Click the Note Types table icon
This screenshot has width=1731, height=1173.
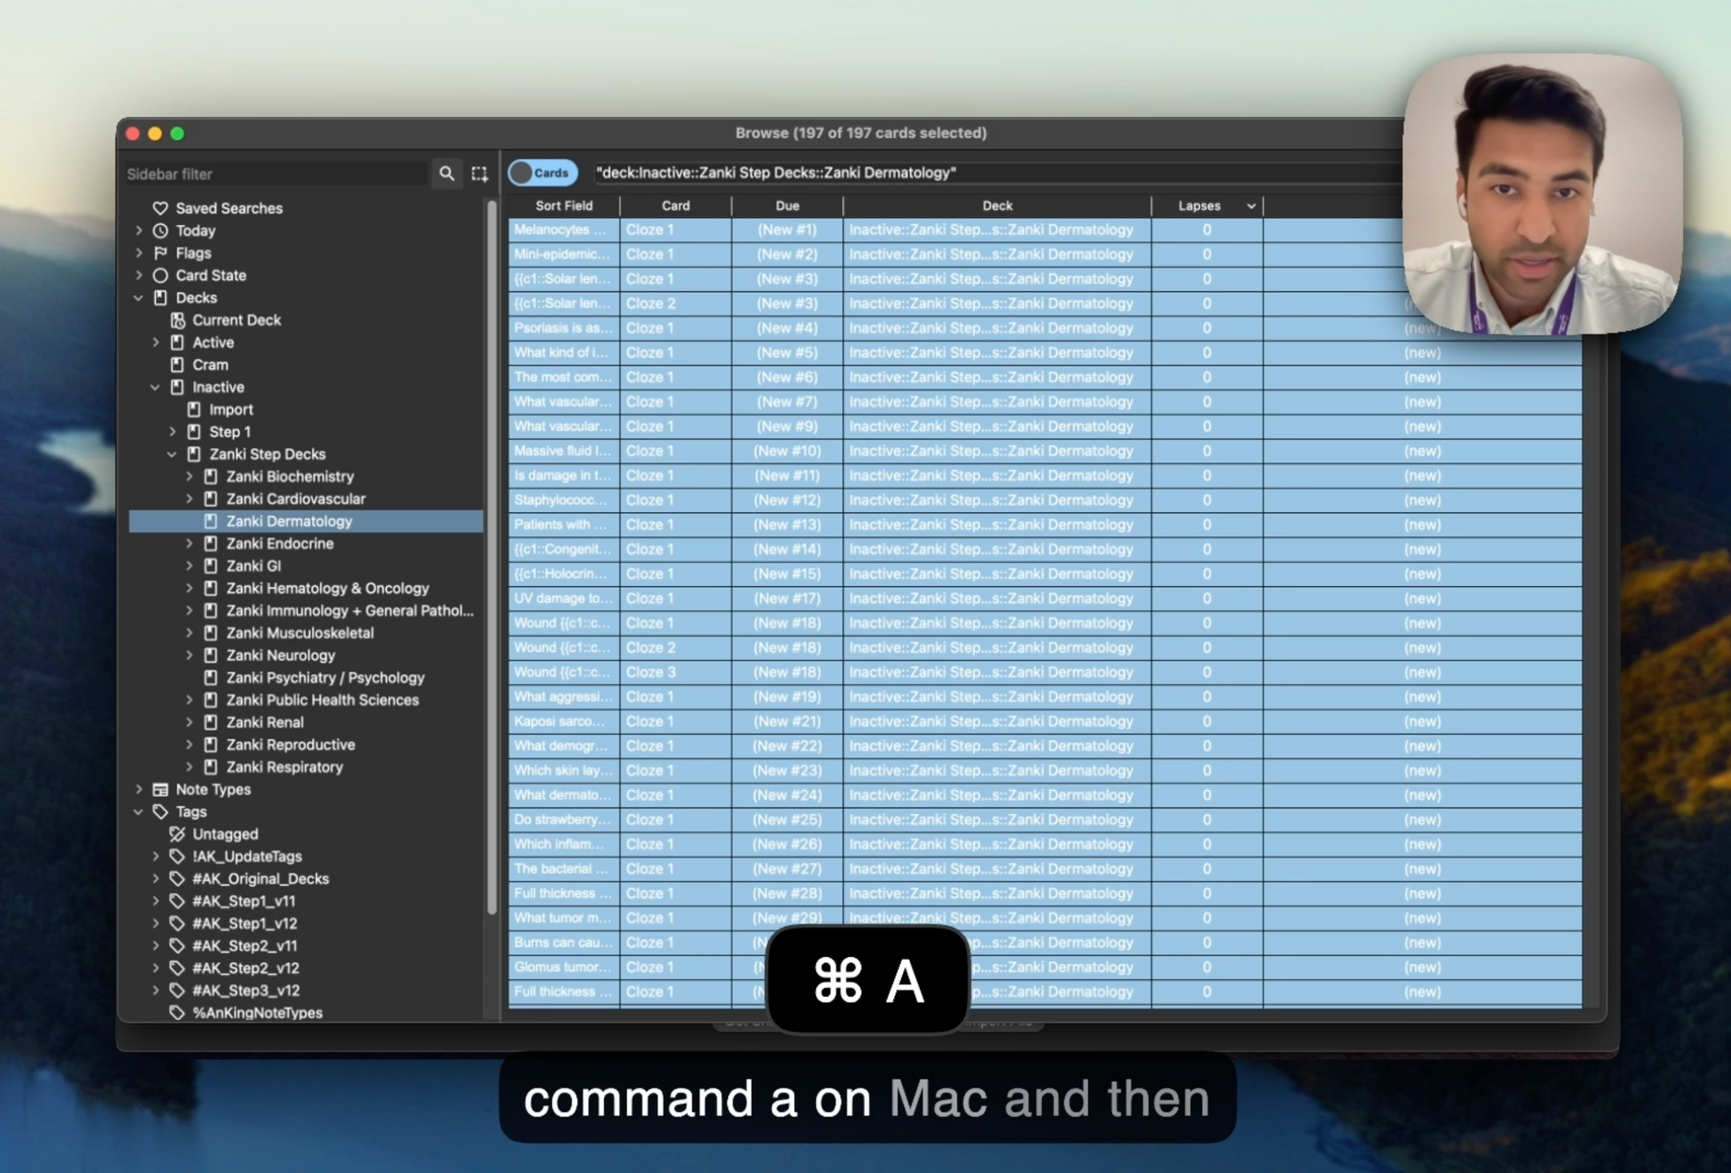coord(160,790)
